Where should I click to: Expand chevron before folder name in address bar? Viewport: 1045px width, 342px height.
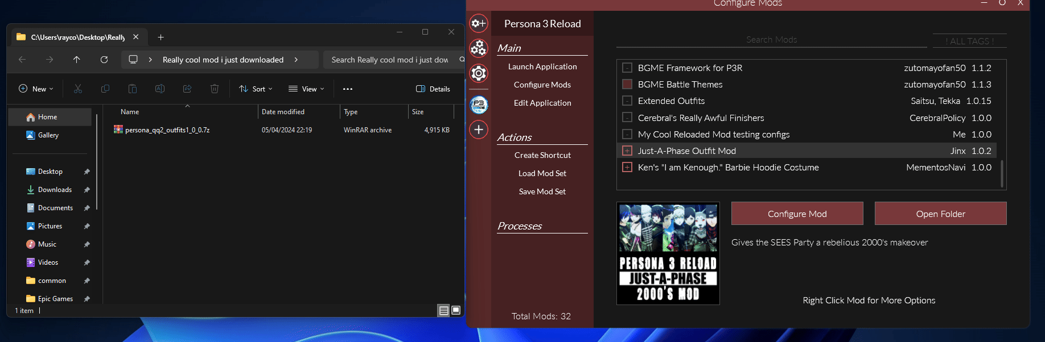coord(150,60)
